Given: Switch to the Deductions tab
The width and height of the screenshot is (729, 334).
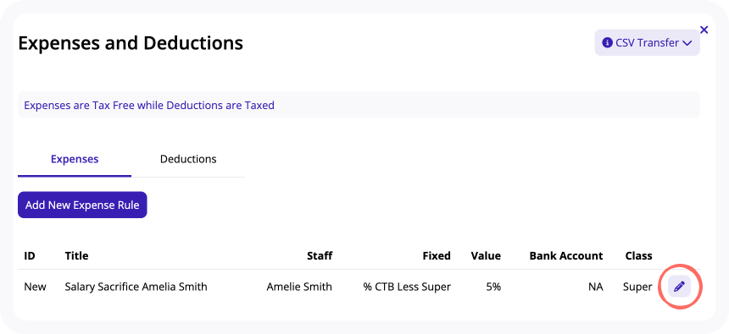Looking at the screenshot, I should [188, 159].
